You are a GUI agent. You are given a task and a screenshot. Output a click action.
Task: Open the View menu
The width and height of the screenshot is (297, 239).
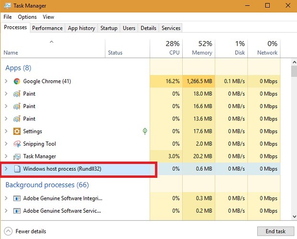(48, 17)
